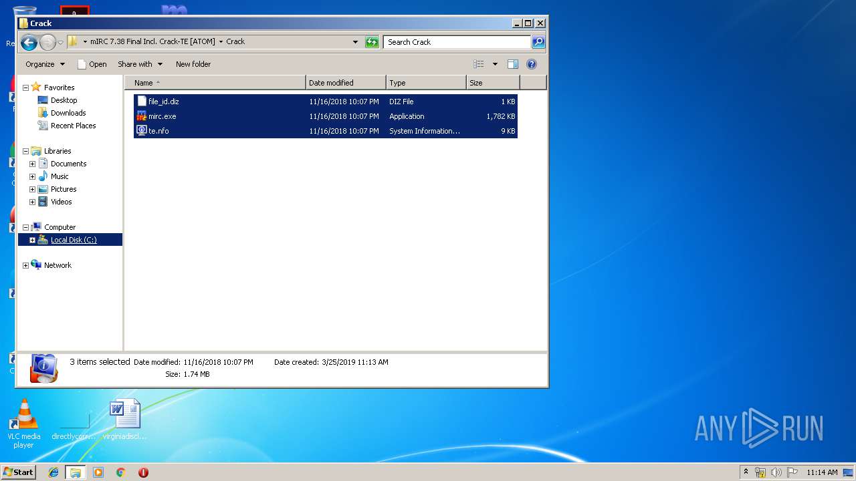Sort by the Size column
856x481 pixels.
[493, 83]
